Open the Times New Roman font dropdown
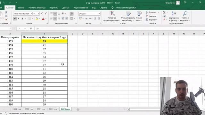 (x=31, y=14)
